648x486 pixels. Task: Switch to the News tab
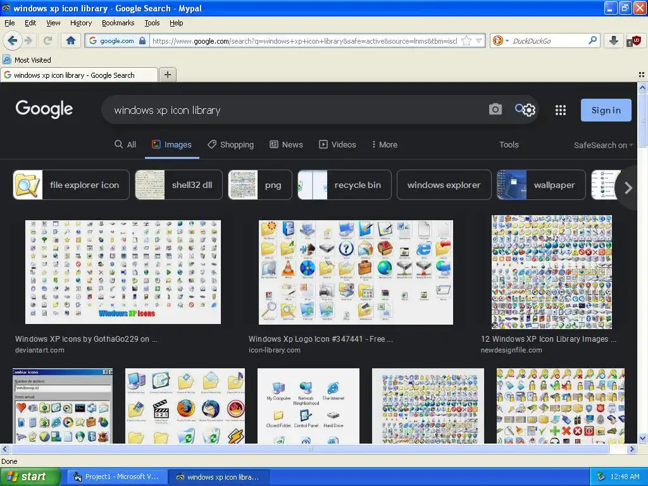click(x=287, y=145)
